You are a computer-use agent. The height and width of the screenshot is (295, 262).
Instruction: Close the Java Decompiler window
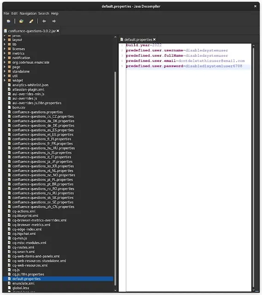(x=255, y=6)
